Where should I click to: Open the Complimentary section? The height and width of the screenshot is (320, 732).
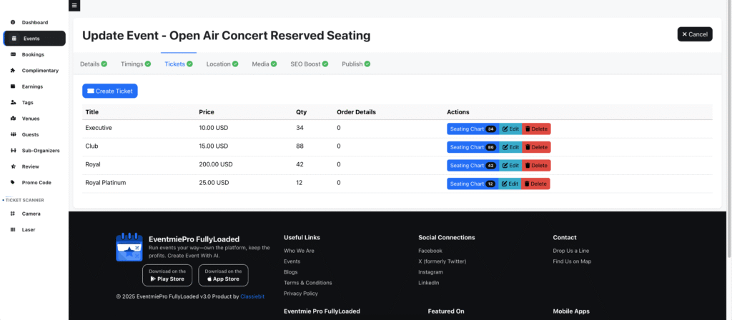click(x=40, y=71)
